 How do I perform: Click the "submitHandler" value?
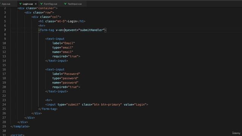[x=92, y=30]
